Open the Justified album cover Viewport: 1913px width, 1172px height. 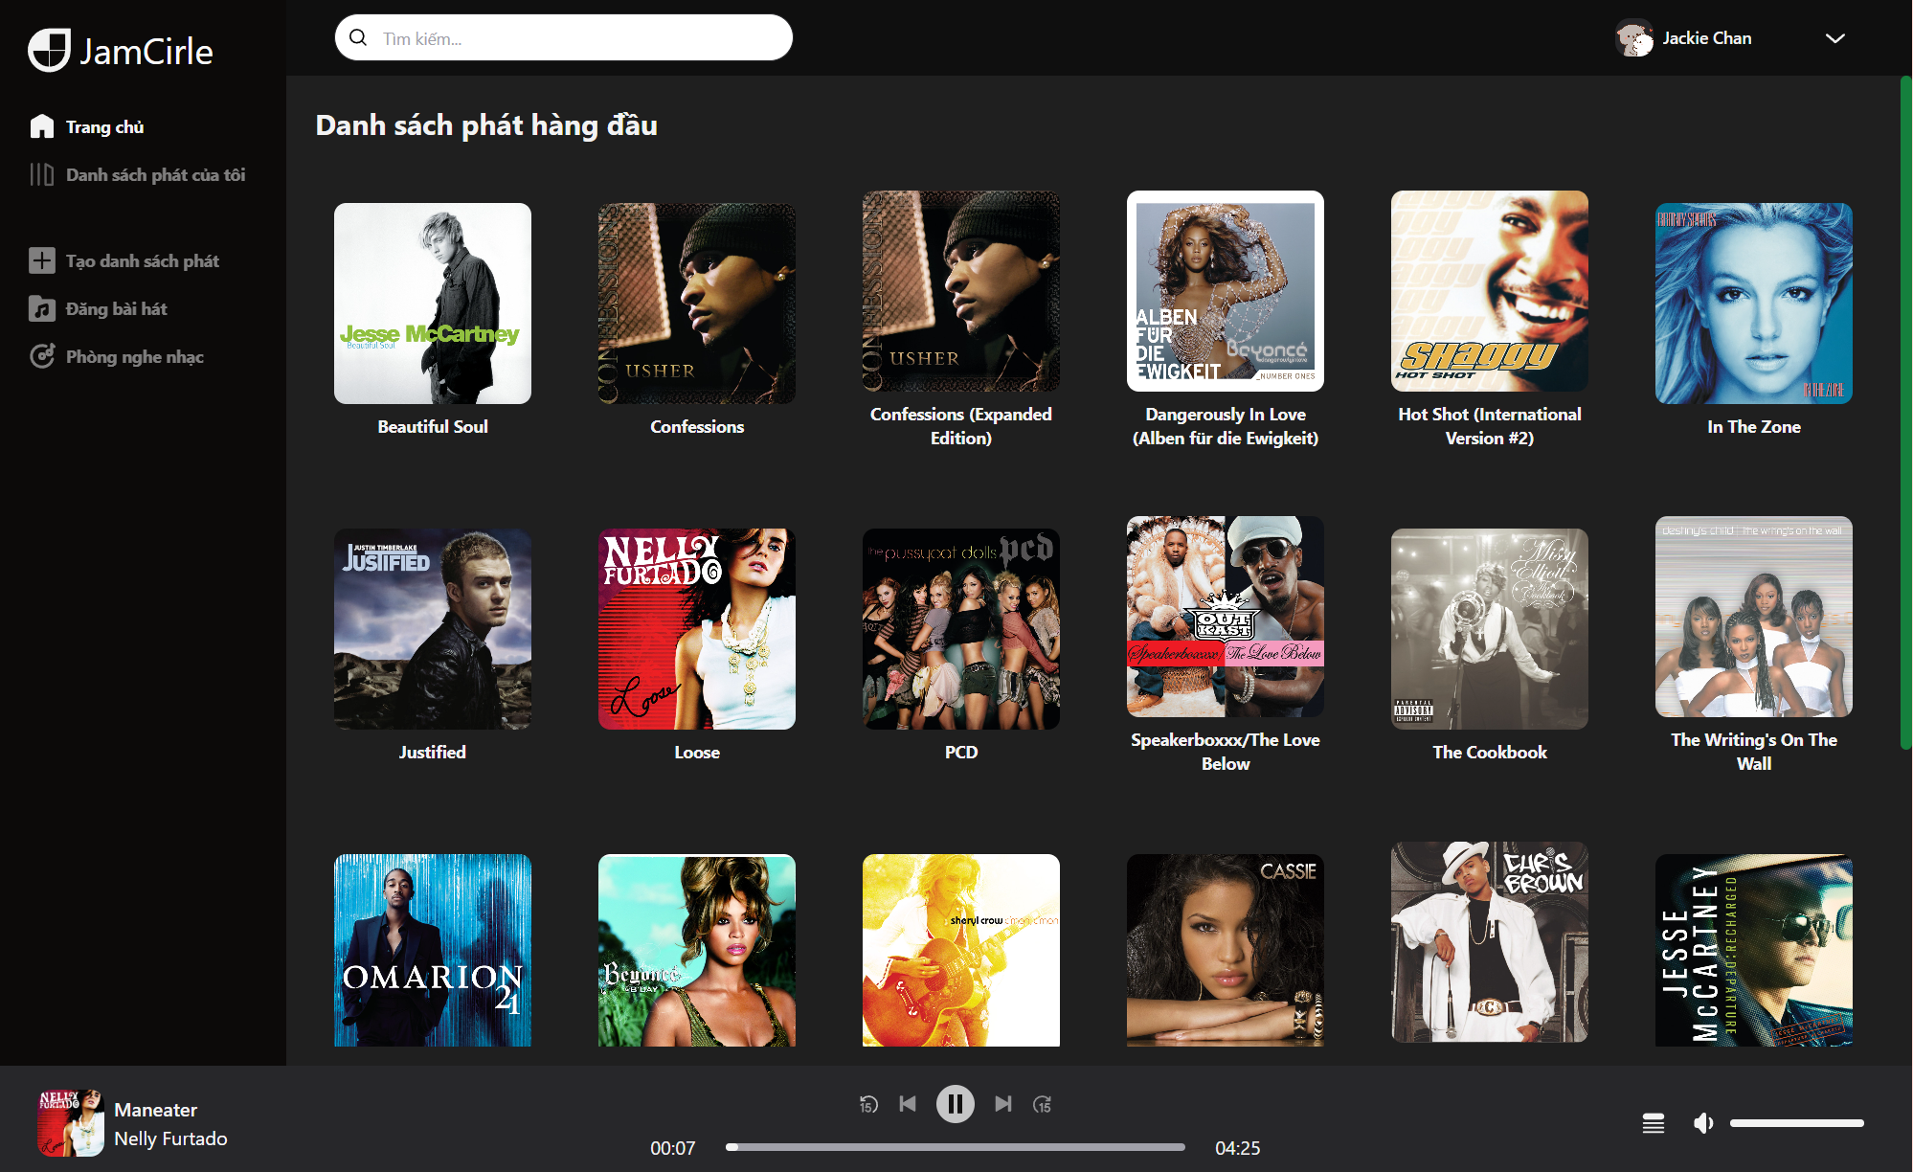pyautogui.click(x=433, y=628)
